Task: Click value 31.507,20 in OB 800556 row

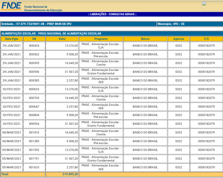Action: (x=71, y=72)
